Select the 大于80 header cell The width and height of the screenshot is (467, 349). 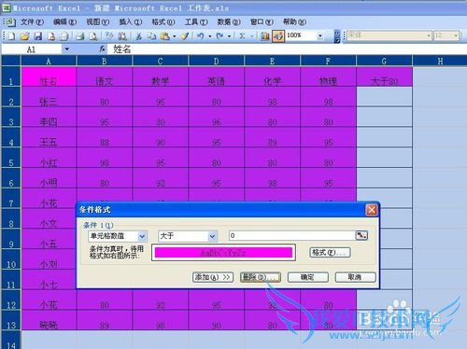[x=384, y=77]
